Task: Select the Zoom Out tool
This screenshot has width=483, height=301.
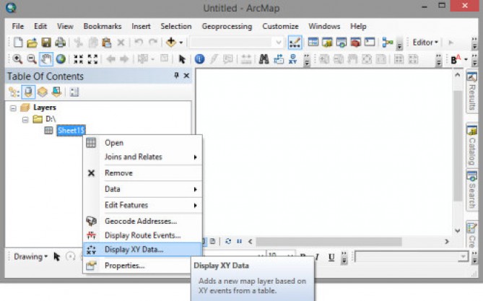Action: 32,59
